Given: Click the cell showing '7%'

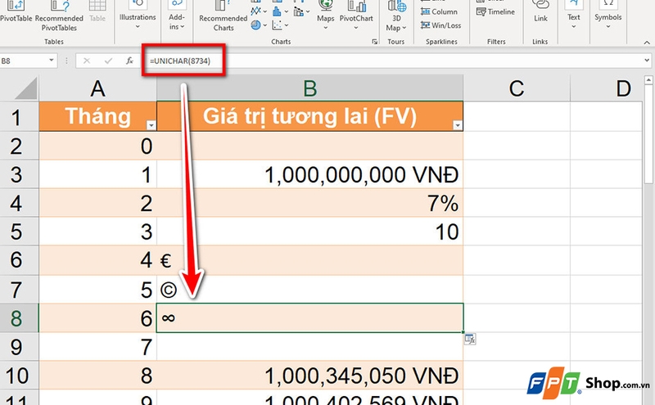Looking at the screenshot, I should pyautogui.click(x=310, y=203).
